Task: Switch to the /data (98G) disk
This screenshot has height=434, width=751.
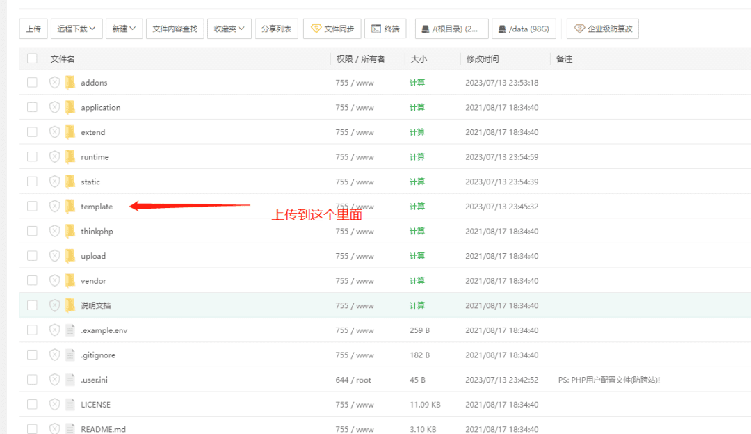Action: click(524, 29)
